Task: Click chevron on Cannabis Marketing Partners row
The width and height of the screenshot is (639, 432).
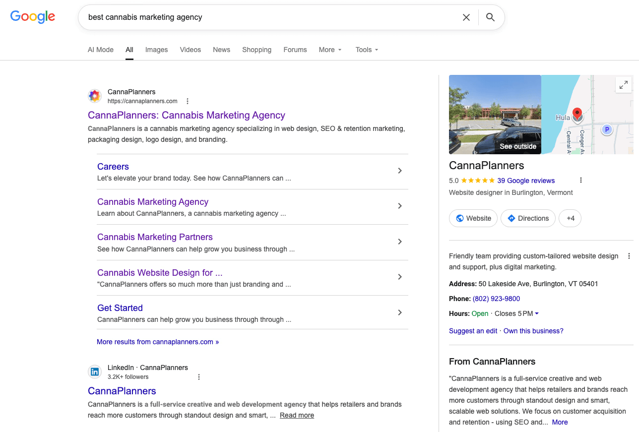Action: point(400,242)
